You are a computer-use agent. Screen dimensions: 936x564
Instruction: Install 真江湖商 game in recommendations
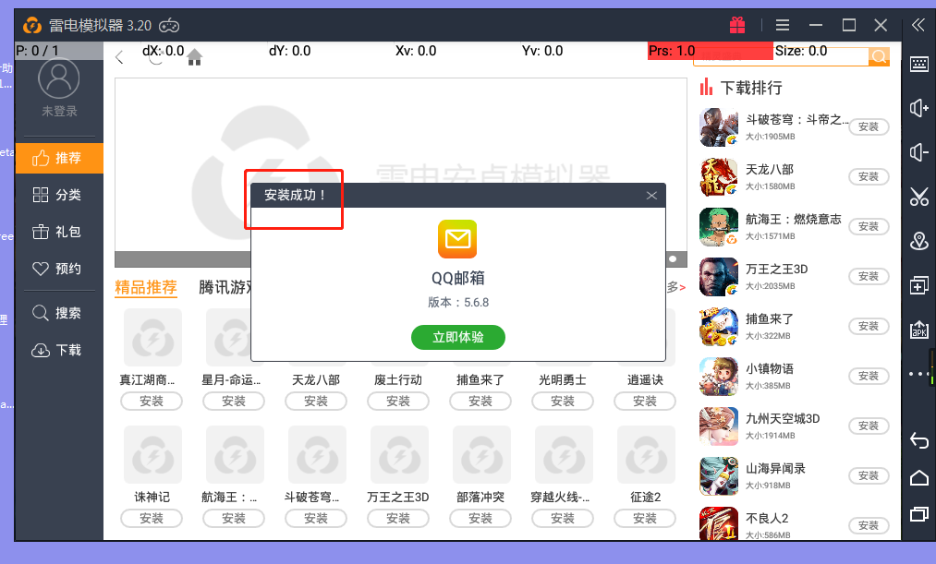coord(152,402)
